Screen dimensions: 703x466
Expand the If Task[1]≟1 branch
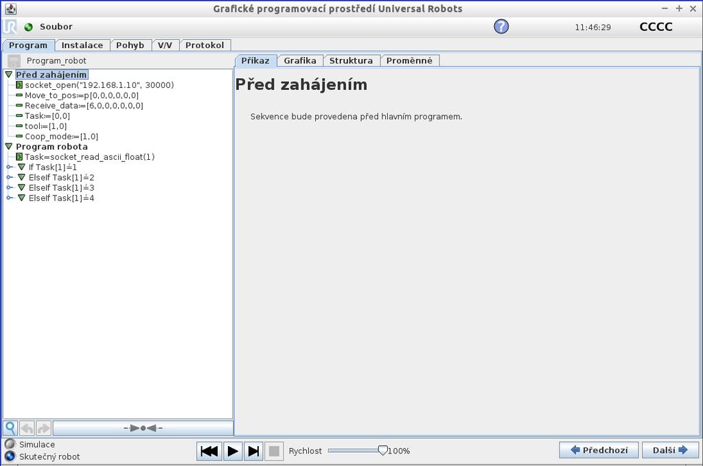9,167
